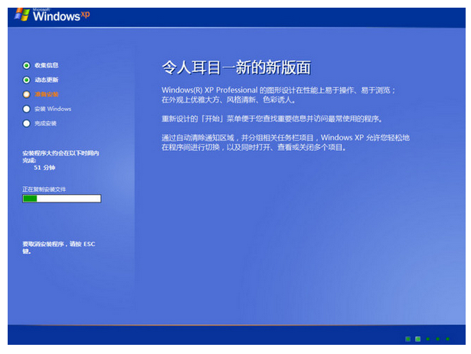Click the green file copy progress bar
This screenshot has height=354, width=471.
[x=61, y=198]
